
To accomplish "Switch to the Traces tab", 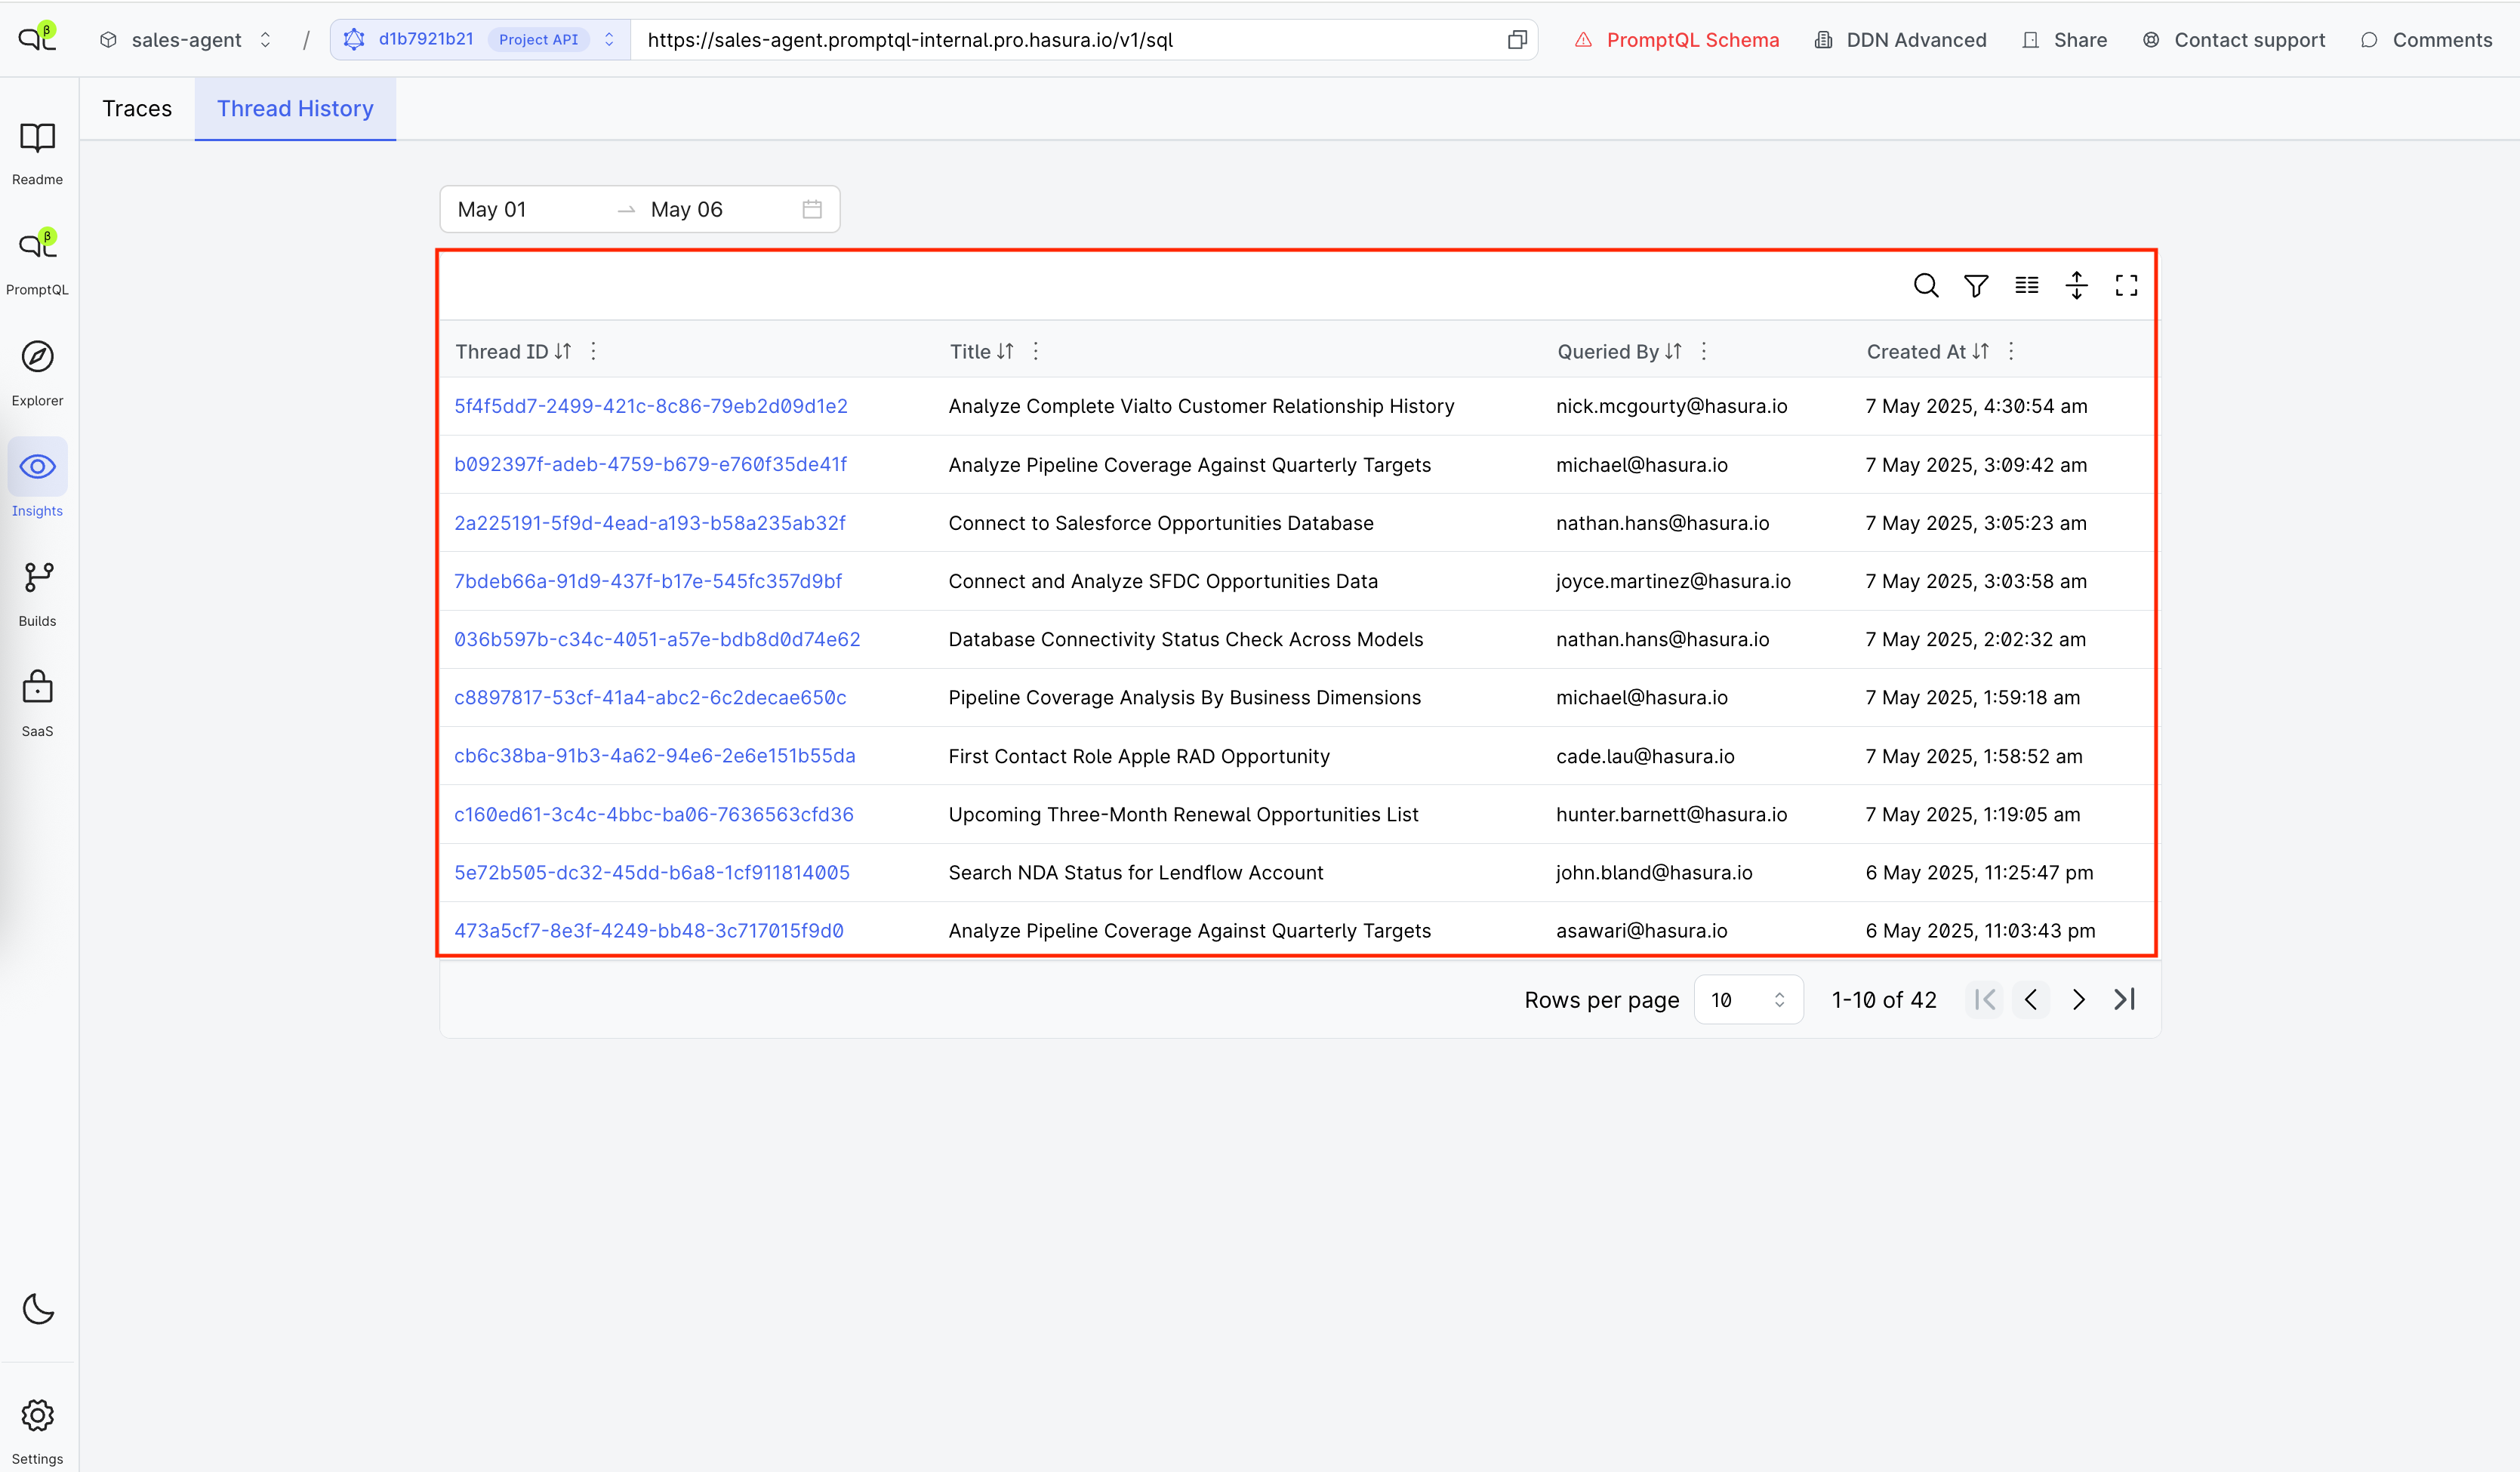I will coord(137,108).
